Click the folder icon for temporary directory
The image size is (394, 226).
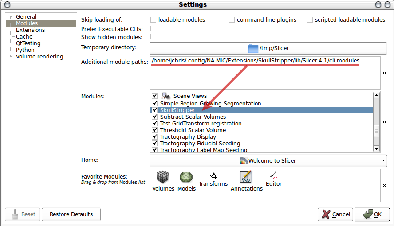pos(253,48)
